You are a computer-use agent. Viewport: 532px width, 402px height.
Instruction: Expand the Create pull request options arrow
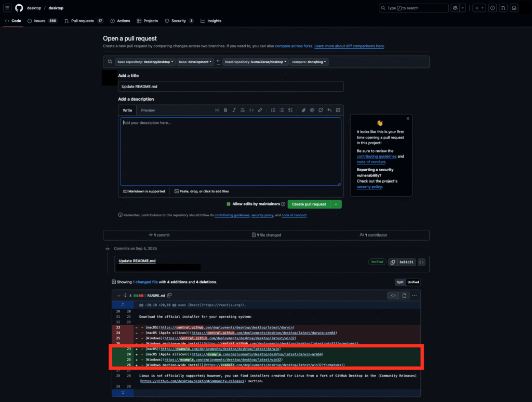tap(336, 204)
